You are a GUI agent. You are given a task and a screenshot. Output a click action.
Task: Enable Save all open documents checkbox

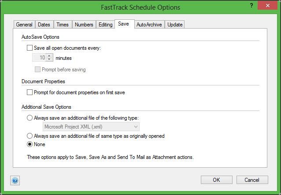click(30, 48)
